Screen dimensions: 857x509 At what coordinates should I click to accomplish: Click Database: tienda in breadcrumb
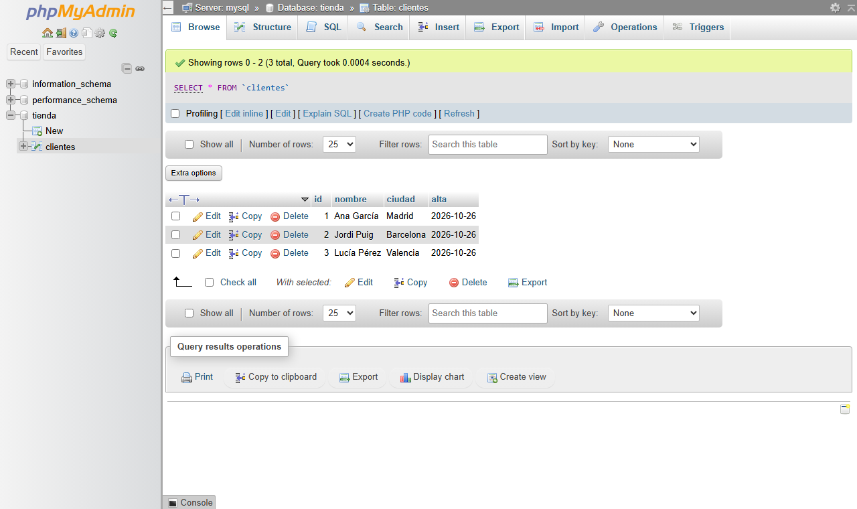311,8
